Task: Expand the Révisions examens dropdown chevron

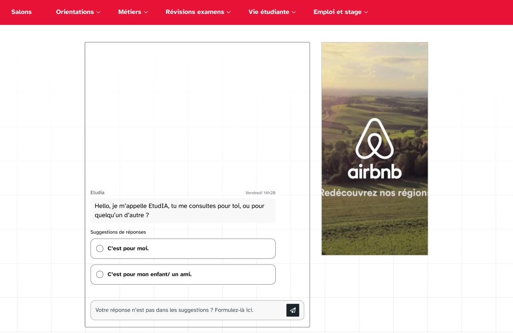Action: (x=229, y=12)
